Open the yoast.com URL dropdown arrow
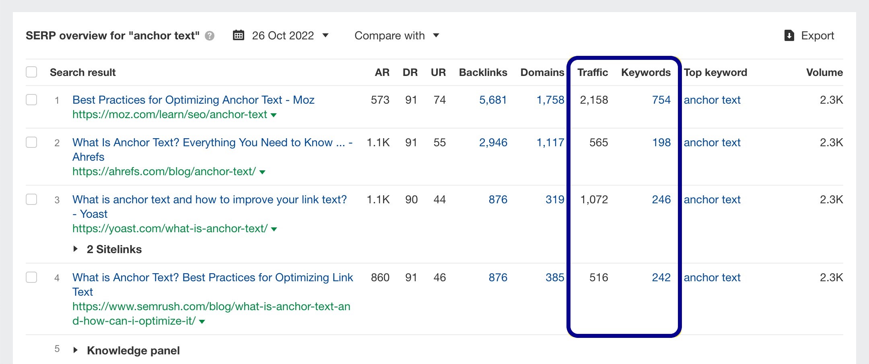This screenshot has width=869, height=364. coord(274,229)
